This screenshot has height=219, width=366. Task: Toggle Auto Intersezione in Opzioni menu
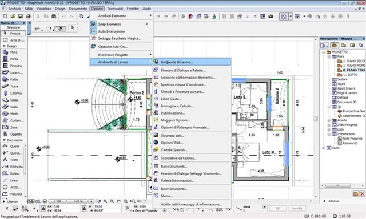tap(121, 31)
